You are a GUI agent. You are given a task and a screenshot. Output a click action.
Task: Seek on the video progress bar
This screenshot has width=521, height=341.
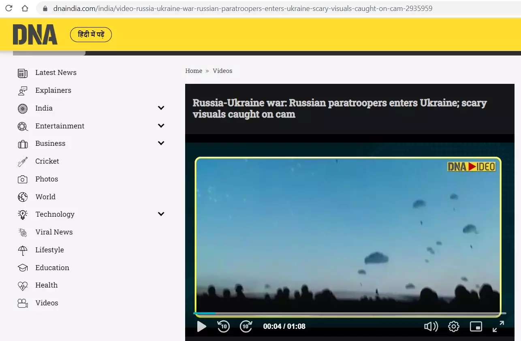tap(348, 313)
